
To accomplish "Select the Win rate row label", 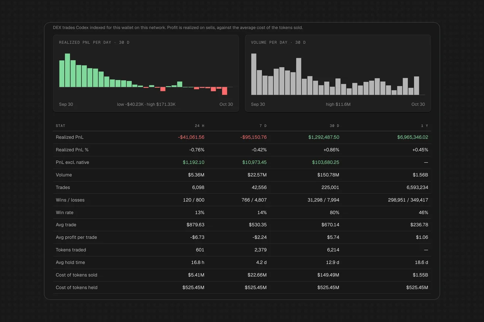I will tap(65, 212).
